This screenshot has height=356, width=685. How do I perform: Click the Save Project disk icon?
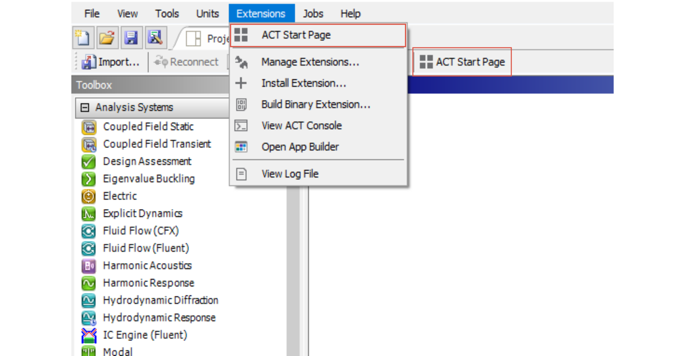pos(131,37)
